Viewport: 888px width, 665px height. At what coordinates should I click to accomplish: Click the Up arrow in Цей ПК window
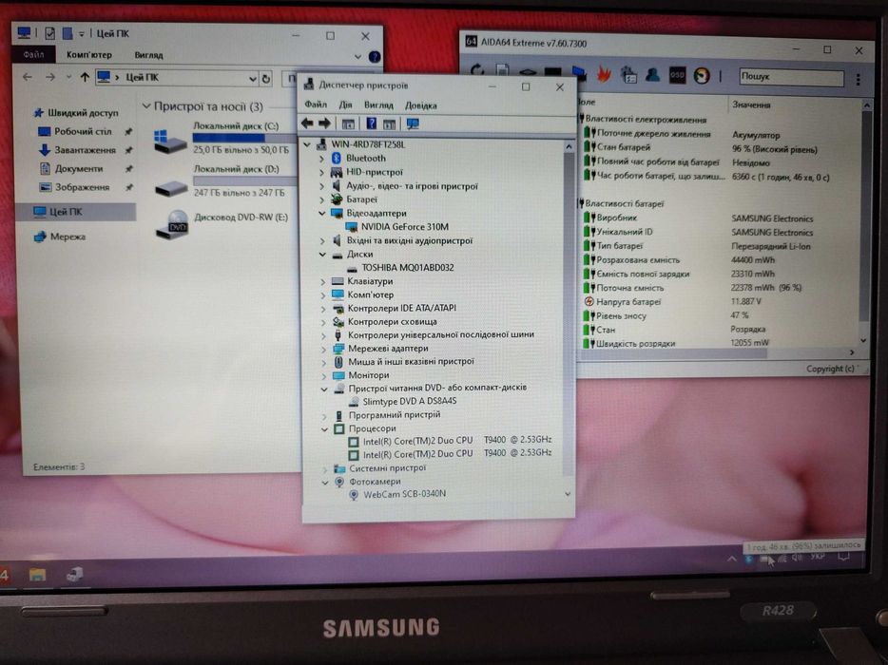coord(85,77)
